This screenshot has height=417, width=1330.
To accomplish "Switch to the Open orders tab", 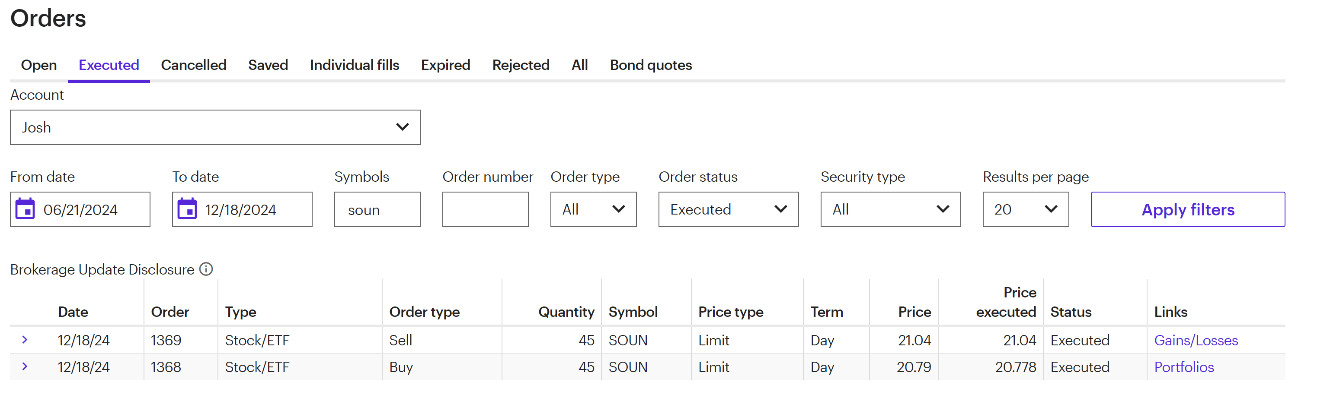I will point(39,65).
